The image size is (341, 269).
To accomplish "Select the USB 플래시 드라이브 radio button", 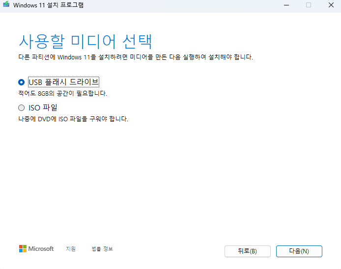I will (x=21, y=82).
